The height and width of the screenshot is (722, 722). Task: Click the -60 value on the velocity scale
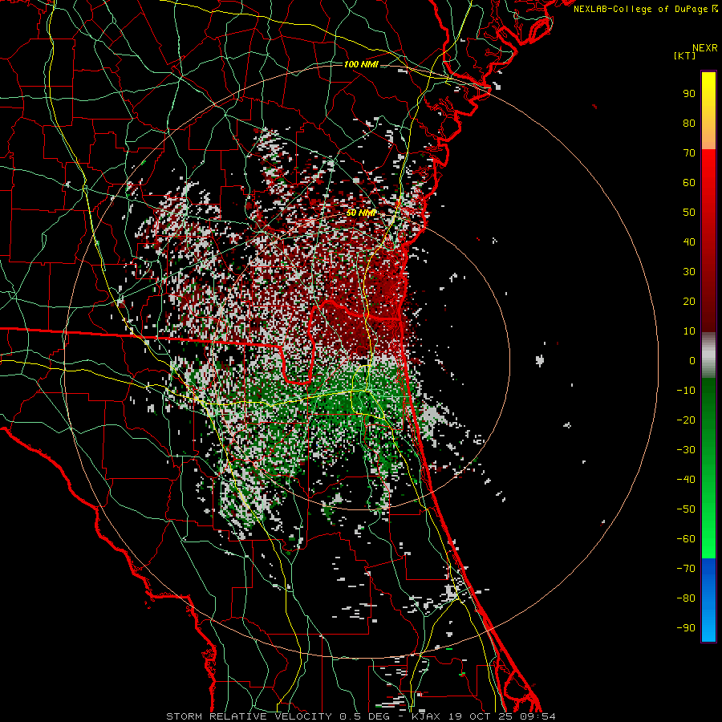[686, 539]
